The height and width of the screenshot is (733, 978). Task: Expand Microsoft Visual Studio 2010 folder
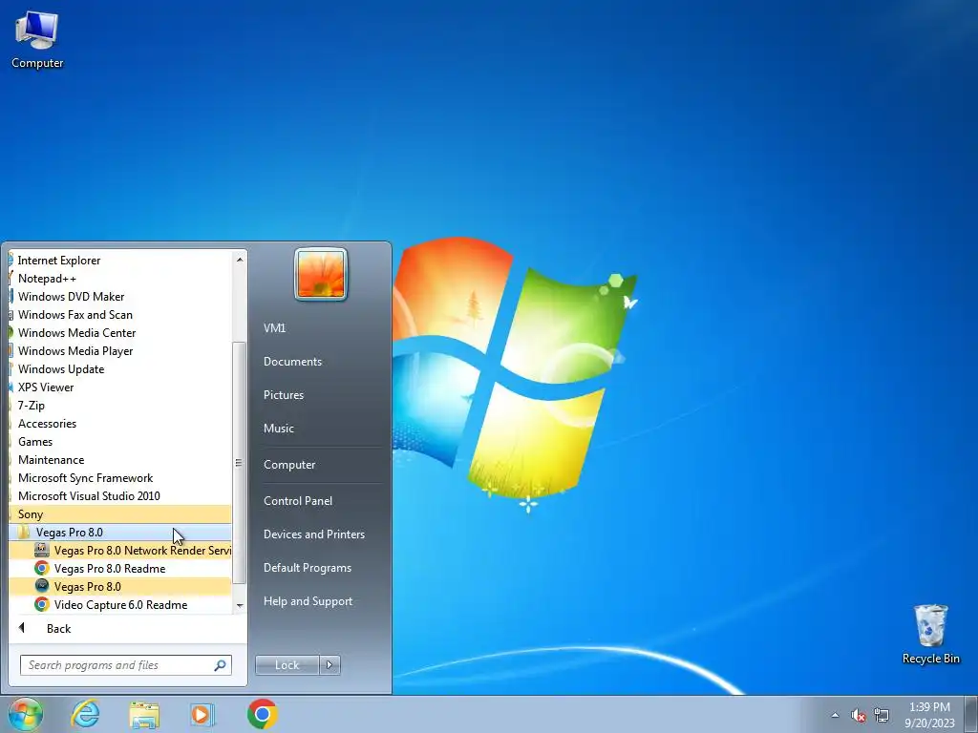tap(119, 496)
